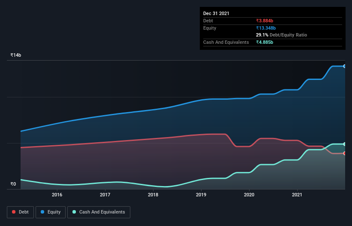Click the Equity label in the tooltip

pos(210,28)
